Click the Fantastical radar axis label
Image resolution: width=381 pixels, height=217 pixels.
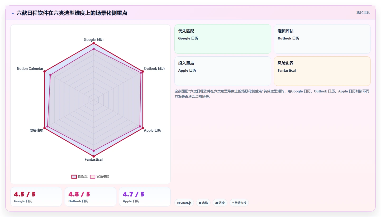coord(94,159)
